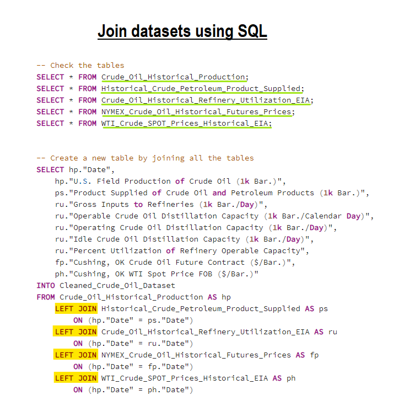Click table name Crude_Oil_Historical_Production; in first SELECT
This screenshot has width=404, height=406.
tap(175, 77)
